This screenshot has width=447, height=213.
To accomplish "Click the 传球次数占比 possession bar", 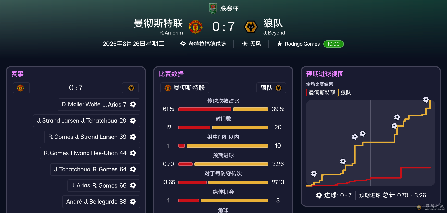I will point(223,109).
